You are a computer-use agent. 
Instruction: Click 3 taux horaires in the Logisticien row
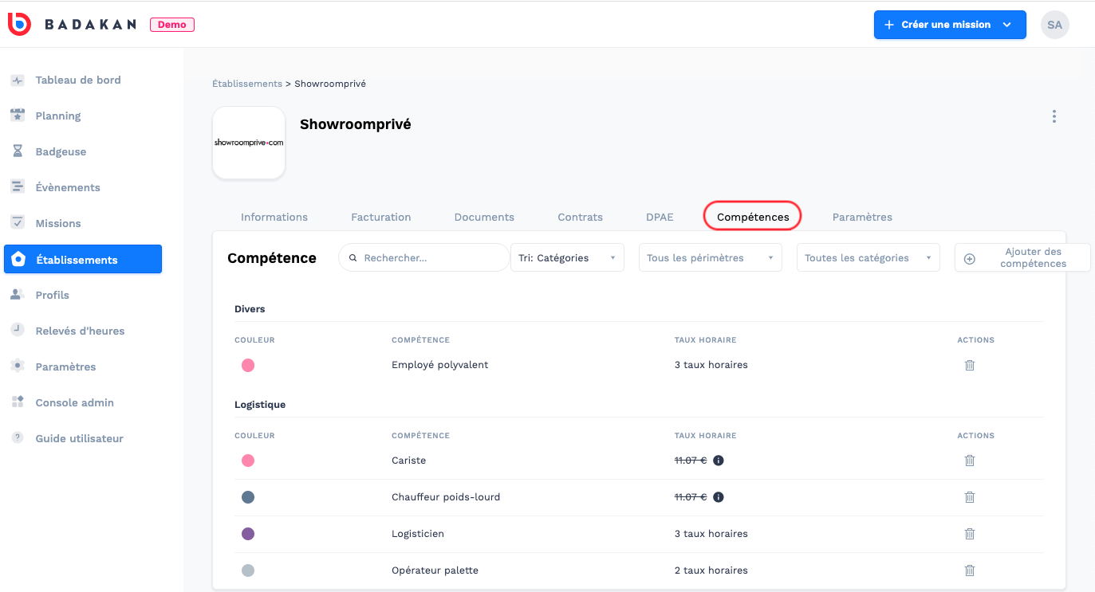[711, 534]
